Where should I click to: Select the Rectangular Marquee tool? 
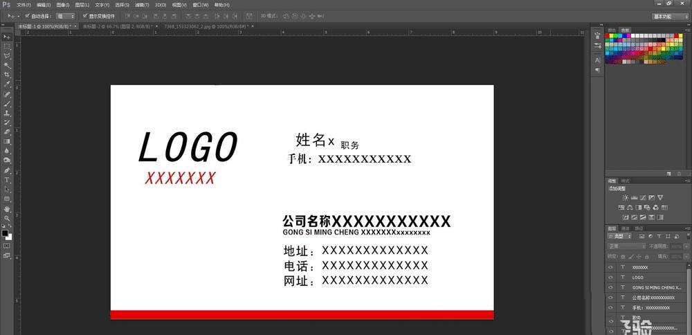tap(7, 46)
